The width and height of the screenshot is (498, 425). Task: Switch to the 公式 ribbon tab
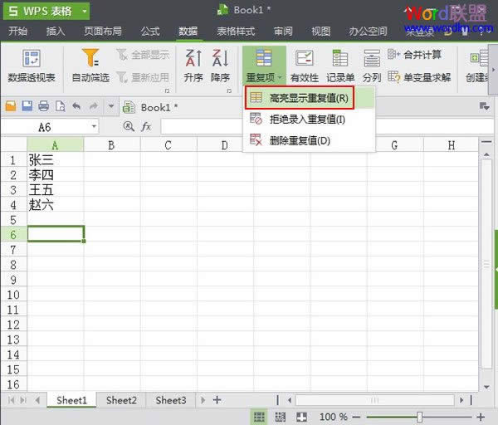point(150,32)
